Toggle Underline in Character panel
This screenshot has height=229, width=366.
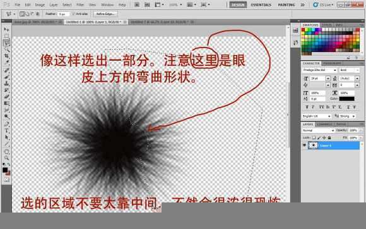348,107
